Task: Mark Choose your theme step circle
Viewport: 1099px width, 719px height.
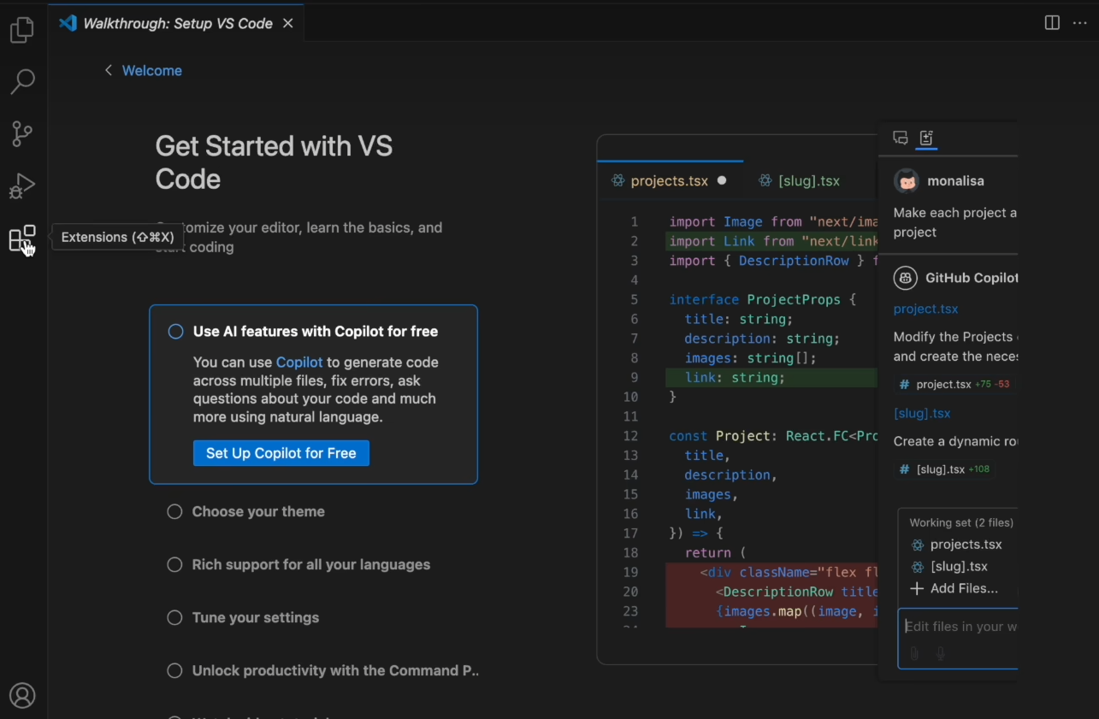Action: [174, 512]
